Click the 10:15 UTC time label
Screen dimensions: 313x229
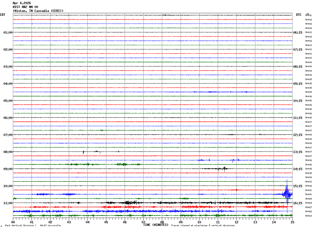(298, 101)
